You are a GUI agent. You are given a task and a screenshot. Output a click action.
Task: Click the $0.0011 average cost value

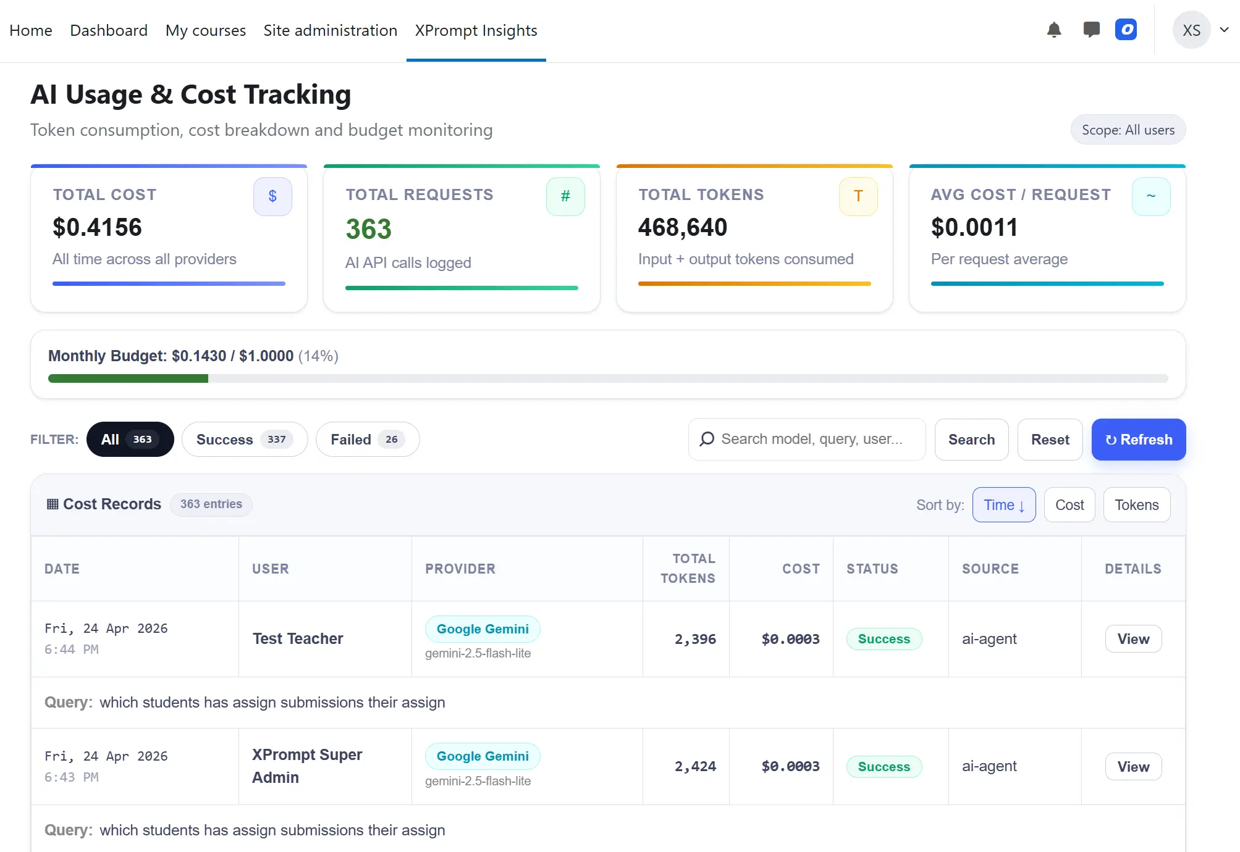(x=974, y=227)
